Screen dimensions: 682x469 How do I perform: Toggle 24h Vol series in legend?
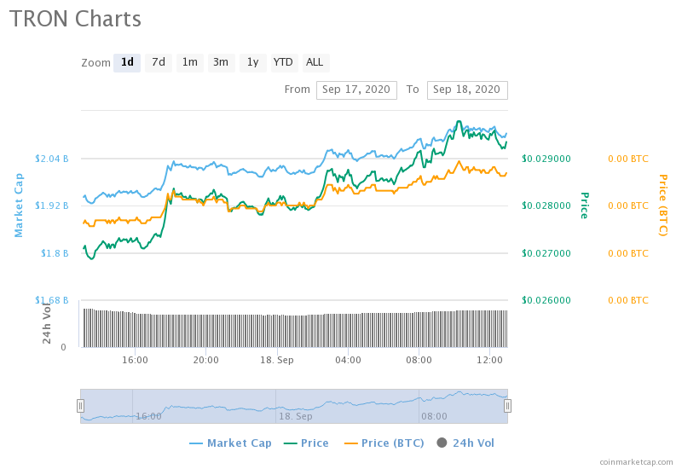[465, 443]
